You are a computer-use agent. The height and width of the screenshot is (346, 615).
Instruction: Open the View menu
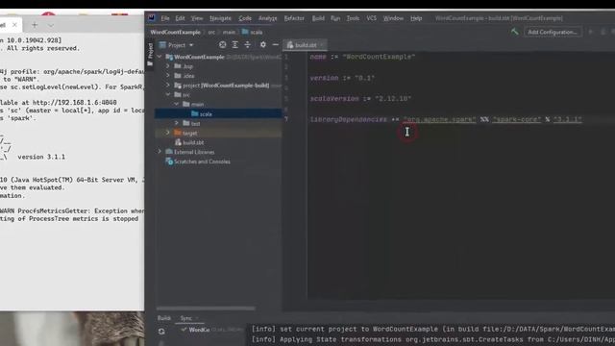click(x=197, y=18)
